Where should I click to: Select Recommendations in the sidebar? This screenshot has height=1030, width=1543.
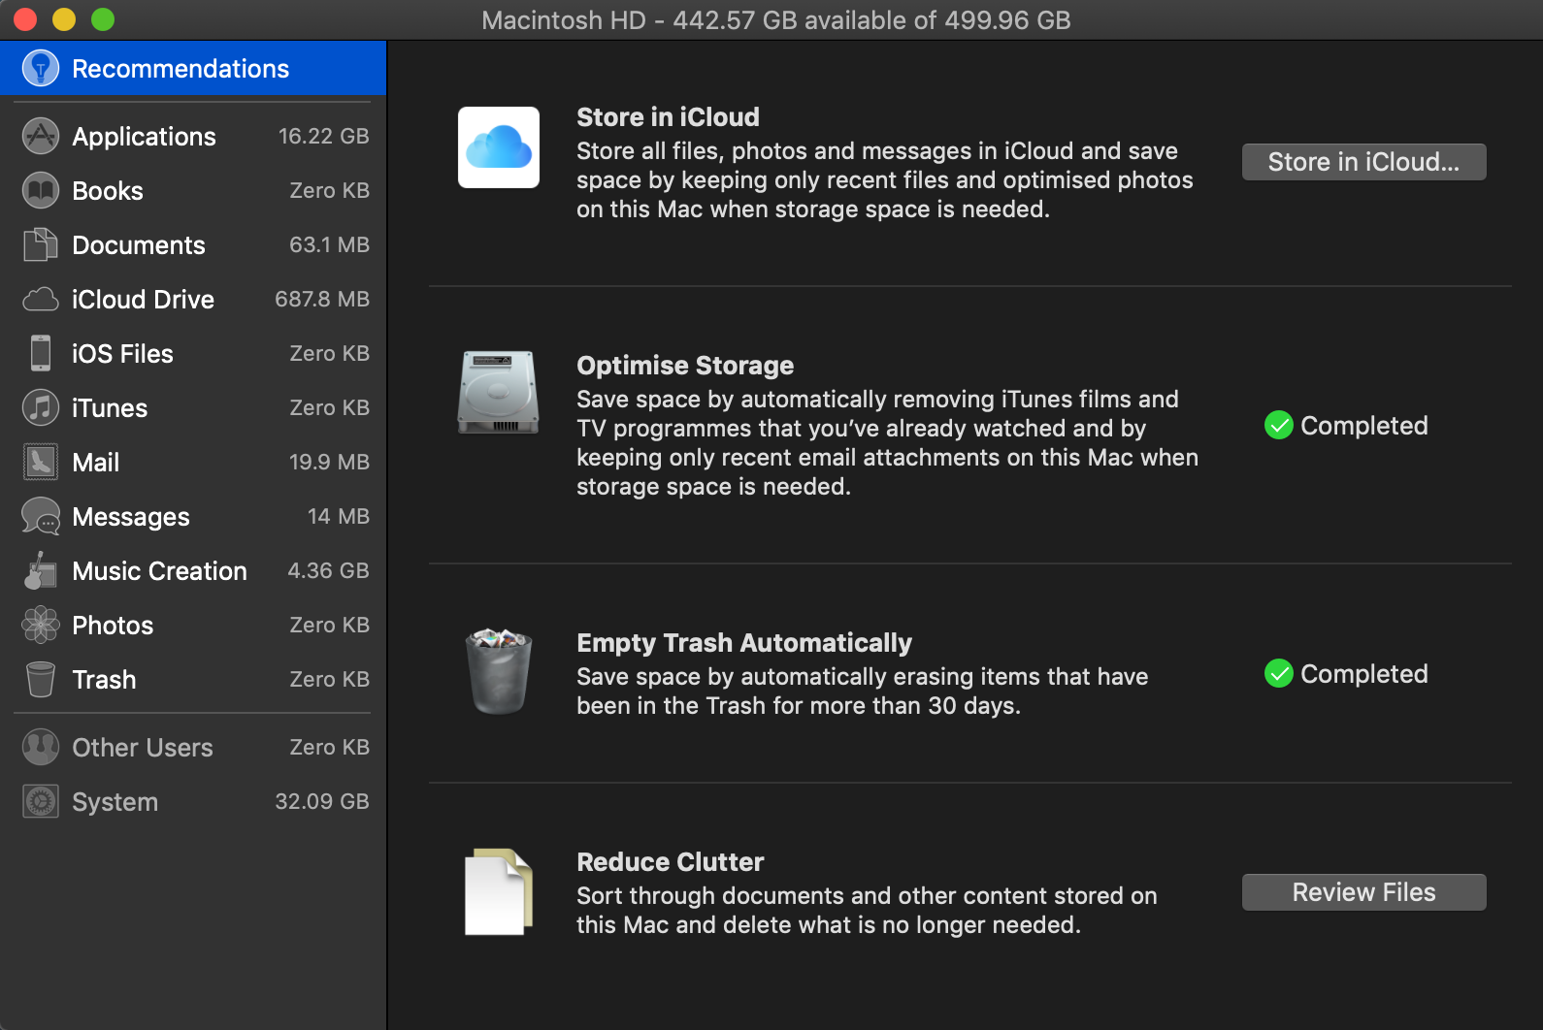pyautogui.click(x=193, y=68)
